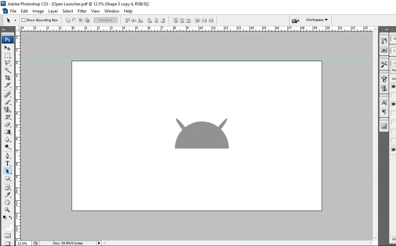Toggle the bottom eye icon in Layers

click(393, 149)
